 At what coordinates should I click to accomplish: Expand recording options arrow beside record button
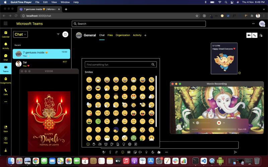coord(224,123)
